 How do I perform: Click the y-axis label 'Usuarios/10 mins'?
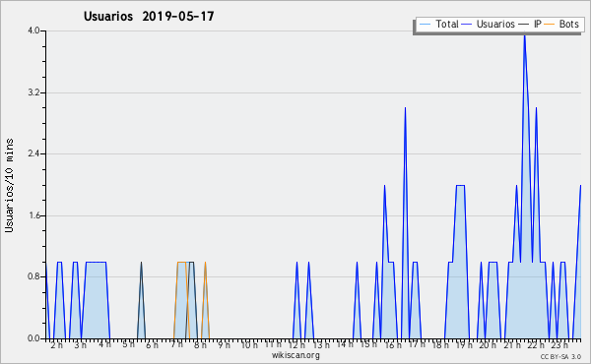tap(9, 185)
